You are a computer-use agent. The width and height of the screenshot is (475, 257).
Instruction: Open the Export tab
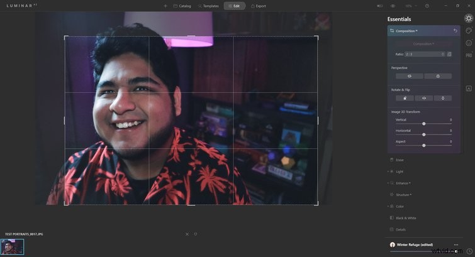(x=259, y=6)
